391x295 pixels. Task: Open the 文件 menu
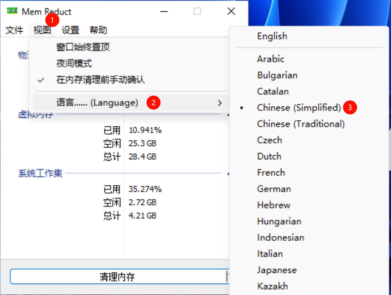(14, 30)
